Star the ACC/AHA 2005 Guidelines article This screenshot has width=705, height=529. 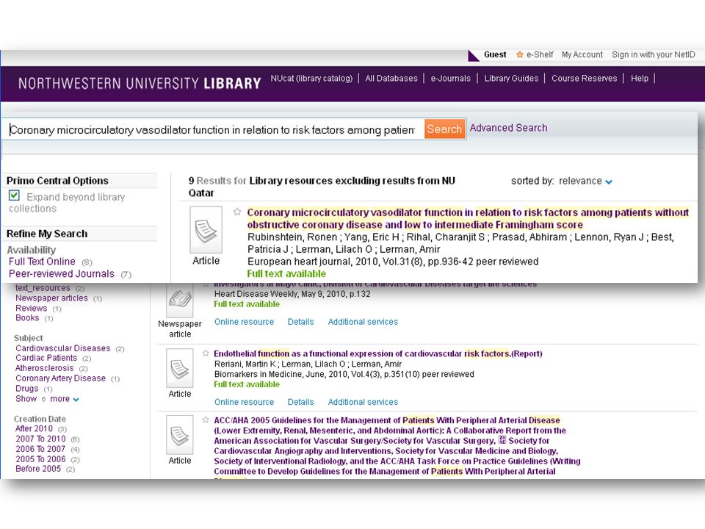point(206,420)
